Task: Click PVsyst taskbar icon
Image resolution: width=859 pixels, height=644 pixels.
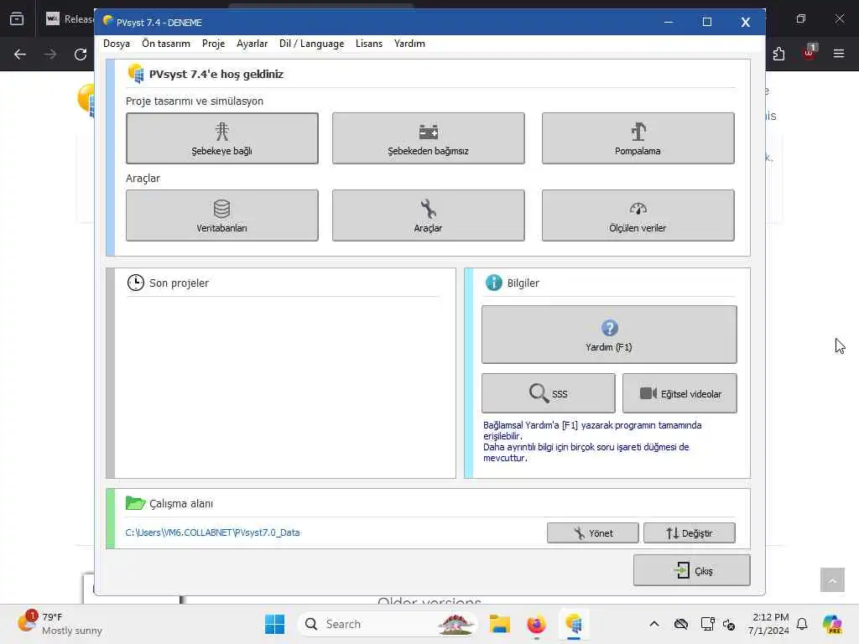Action: click(x=574, y=624)
